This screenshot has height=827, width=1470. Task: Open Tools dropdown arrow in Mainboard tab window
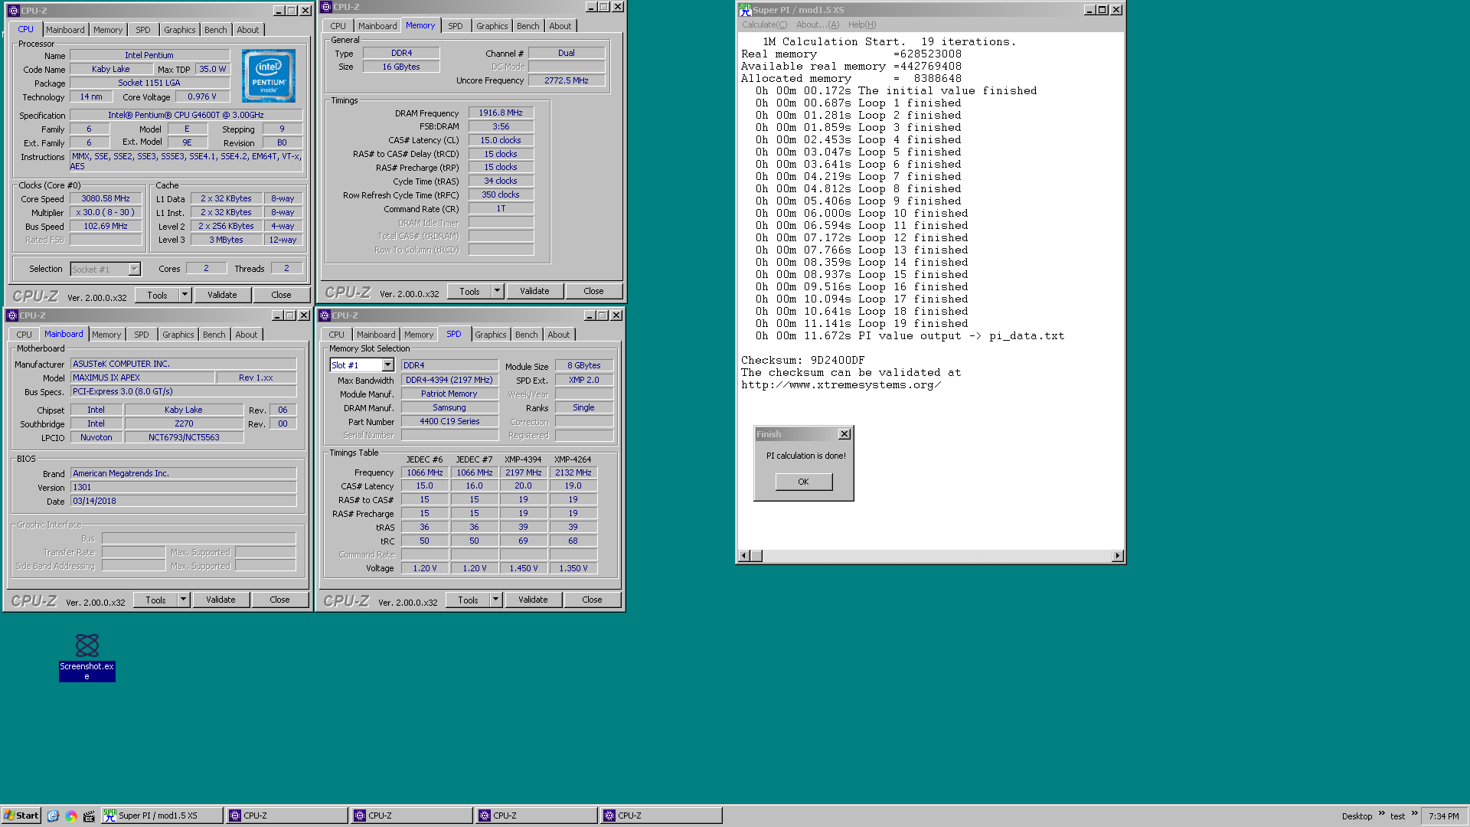coord(183,600)
